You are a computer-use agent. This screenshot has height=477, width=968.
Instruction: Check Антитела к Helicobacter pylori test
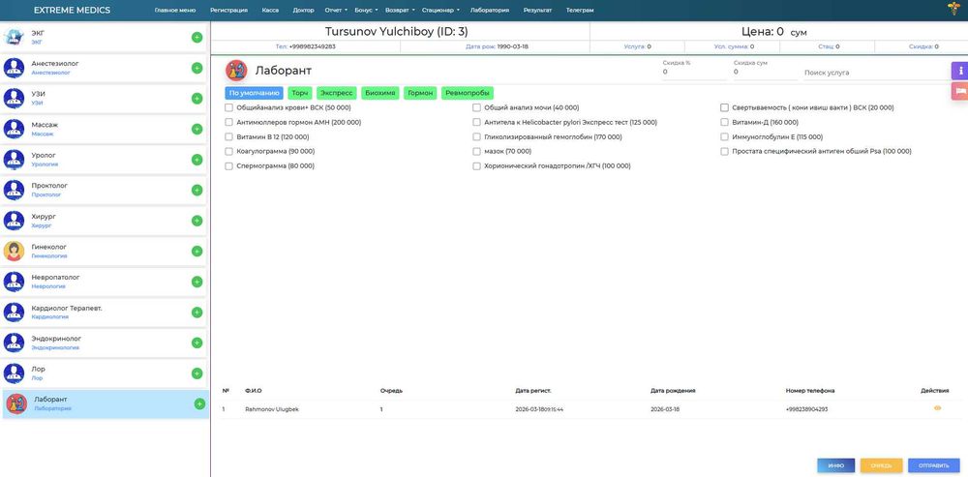(476, 123)
